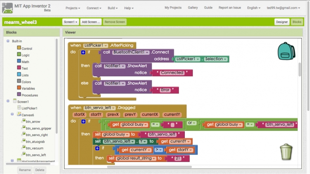Click the Remove Screen button

point(115,22)
